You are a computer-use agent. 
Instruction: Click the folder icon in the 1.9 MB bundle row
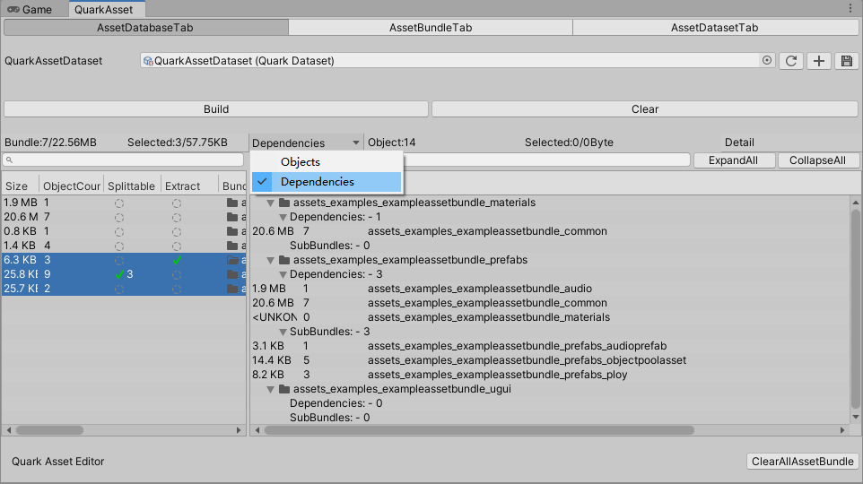[x=232, y=203]
